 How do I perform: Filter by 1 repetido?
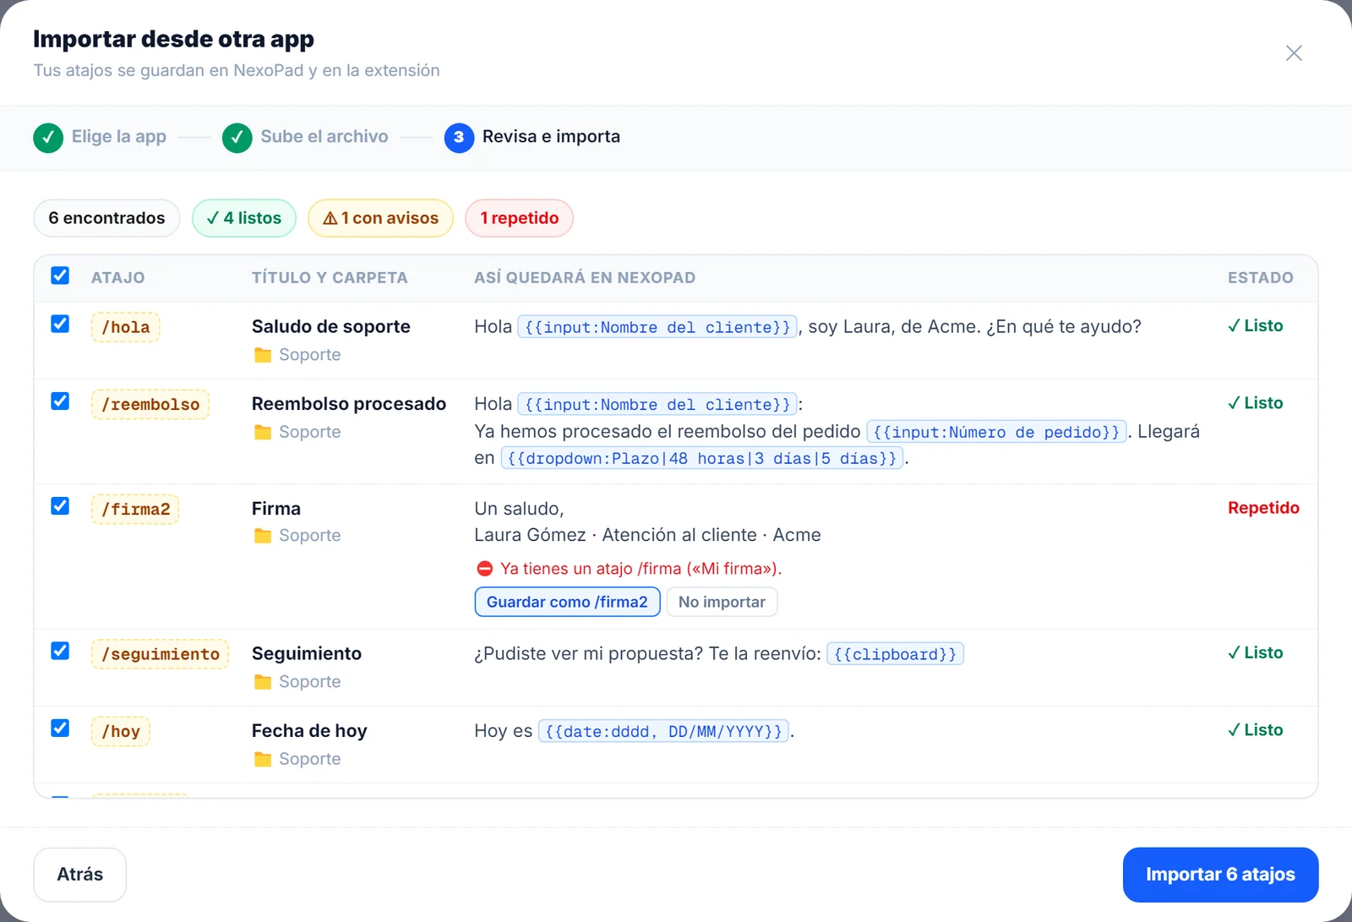point(520,218)
